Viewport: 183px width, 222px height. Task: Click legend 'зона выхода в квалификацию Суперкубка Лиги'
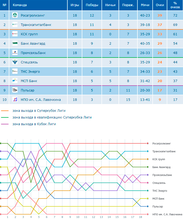(52, 117)
